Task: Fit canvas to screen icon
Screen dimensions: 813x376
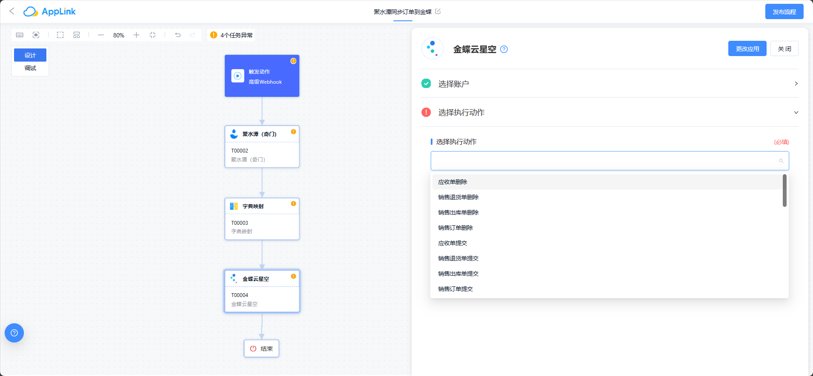Action: (153, 35)
